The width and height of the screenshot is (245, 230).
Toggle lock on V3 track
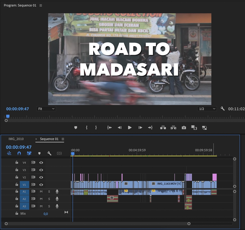(x=17, y=170)
